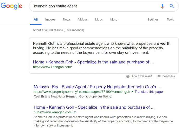Open Malaysia Real Estate Agent result link
The height and width of the screenshot is (129, 180).
pos(97,87)
